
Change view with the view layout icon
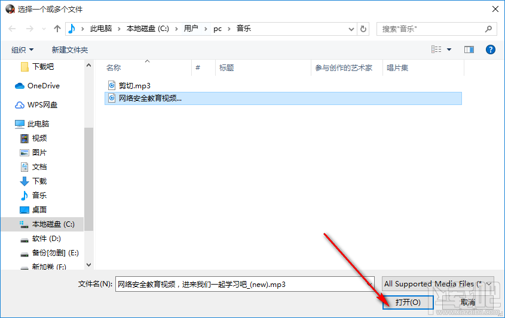coord(436,50)
